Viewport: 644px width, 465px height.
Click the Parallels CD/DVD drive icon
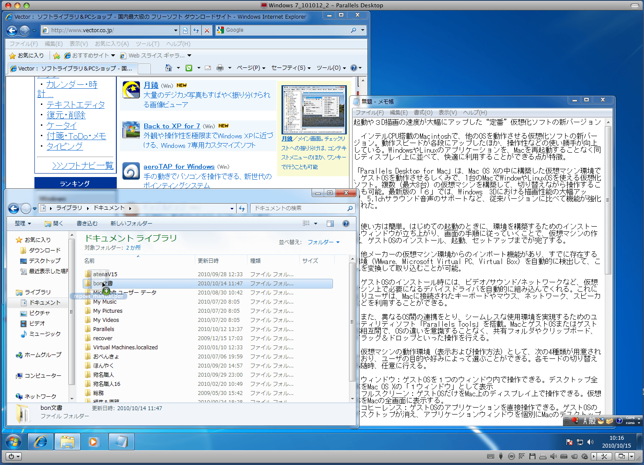512,456
